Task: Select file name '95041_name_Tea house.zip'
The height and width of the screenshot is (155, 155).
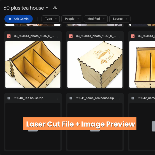Action: point(95,98)
